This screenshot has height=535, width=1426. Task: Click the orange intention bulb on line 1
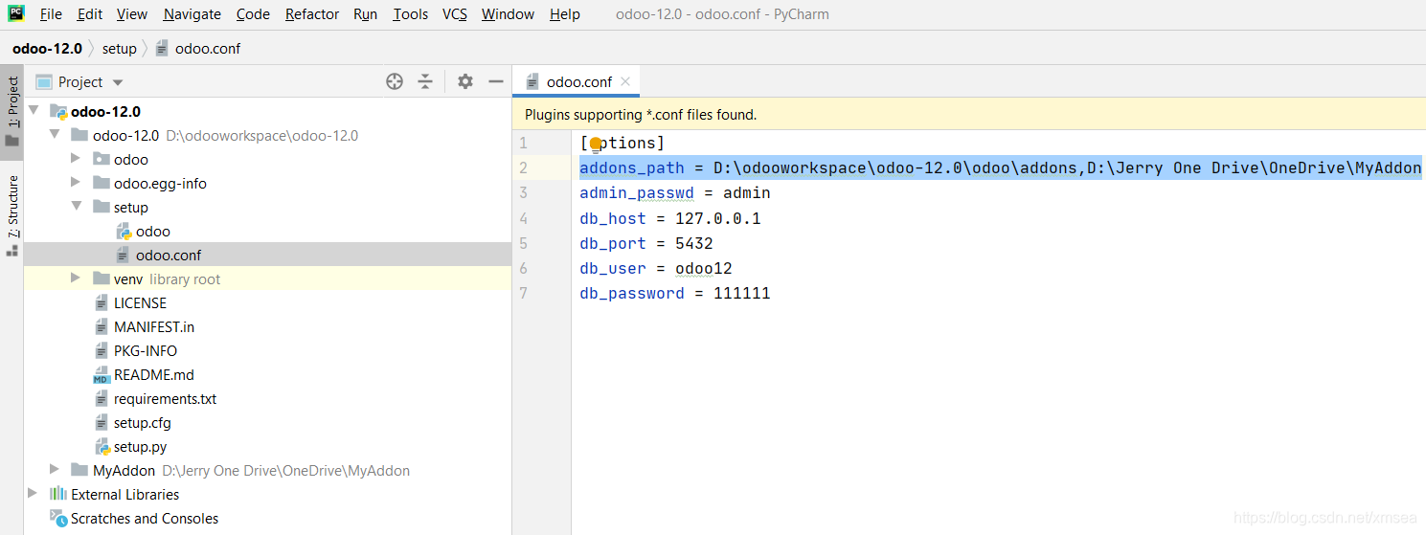(x=596, y=145)
